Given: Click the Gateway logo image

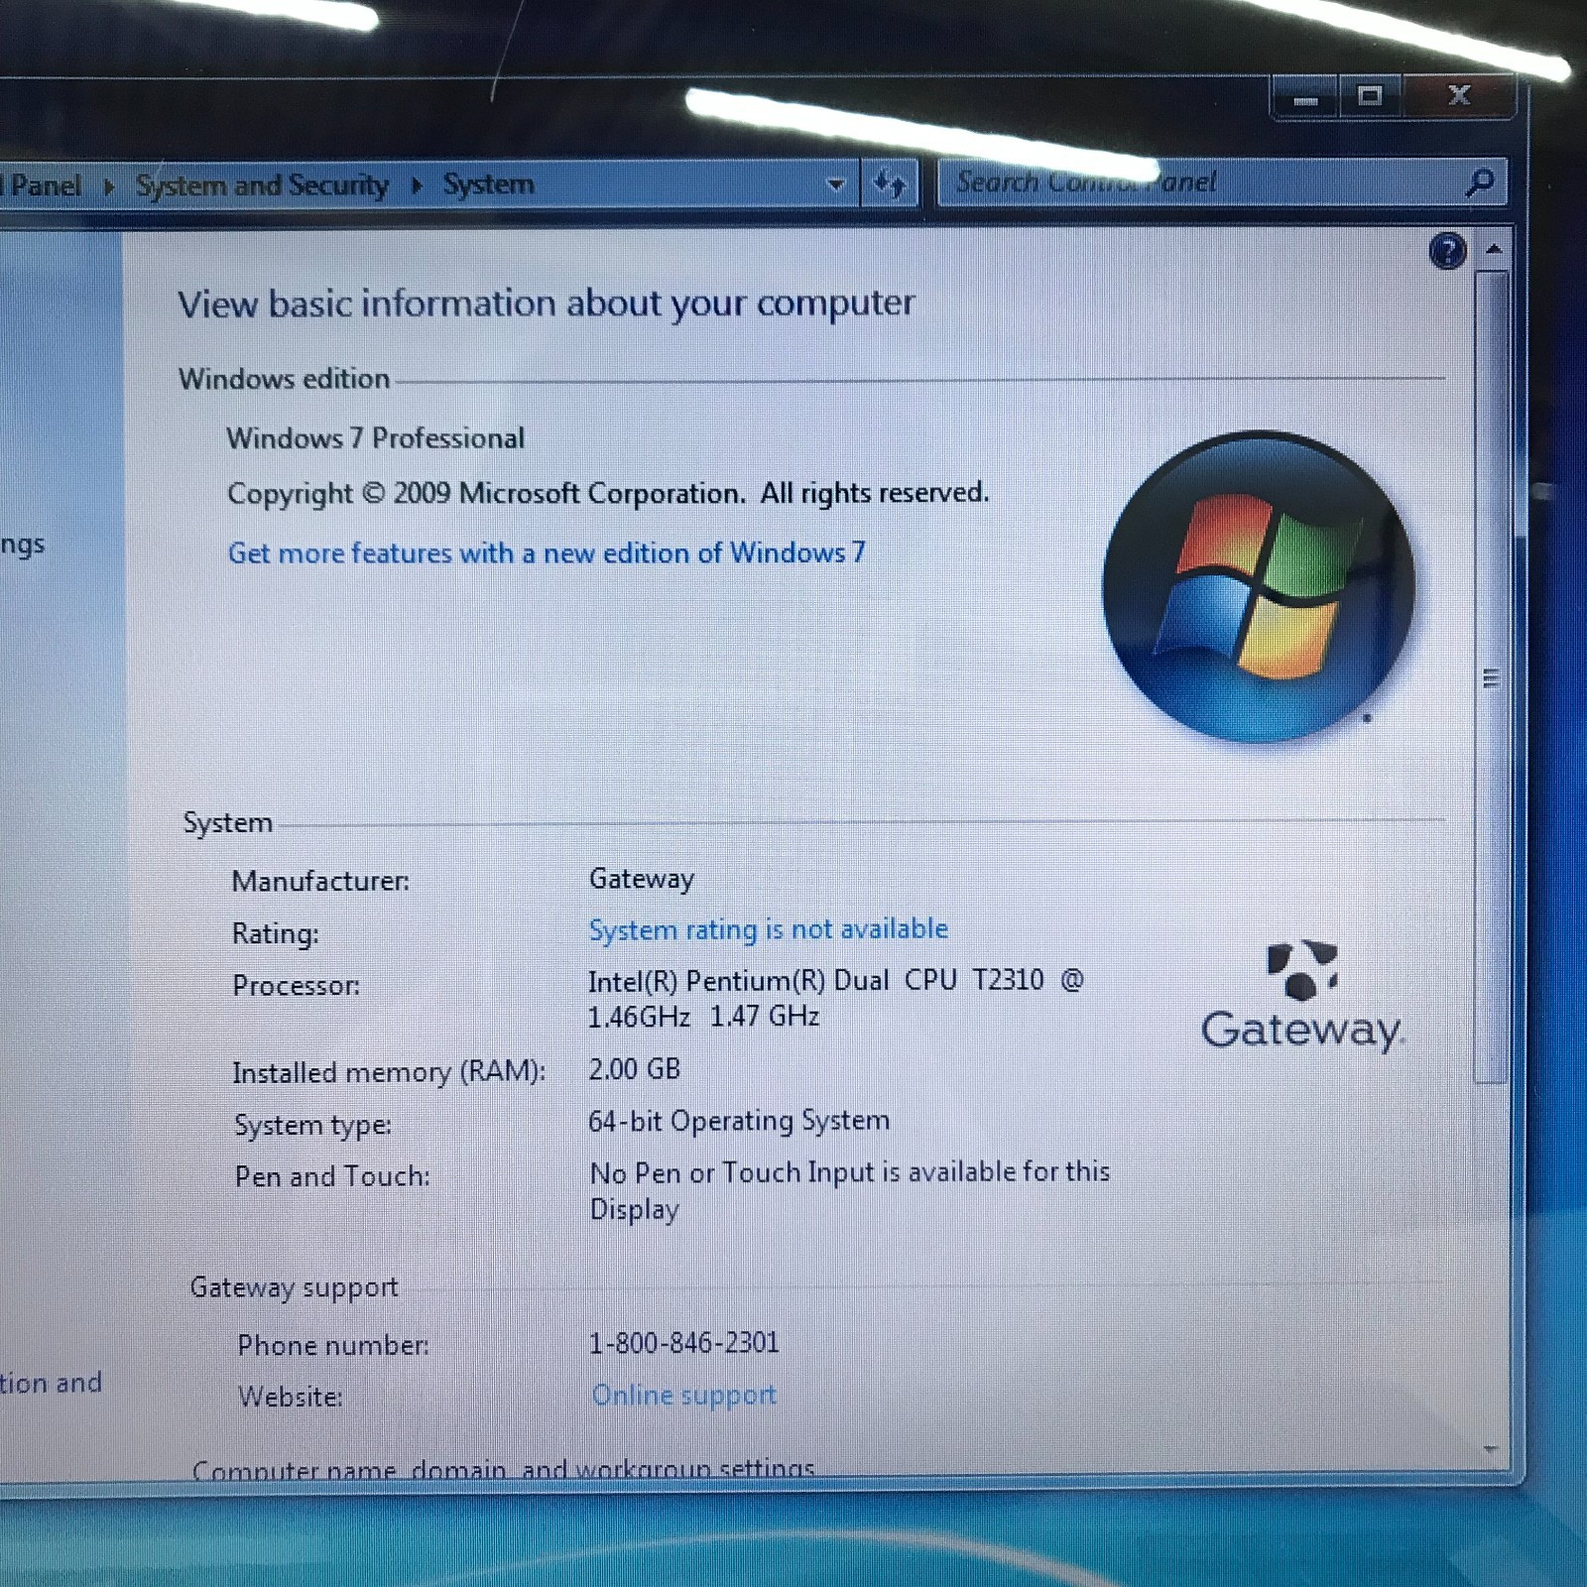Looking at the screenshot, I should pos(1302,995).
